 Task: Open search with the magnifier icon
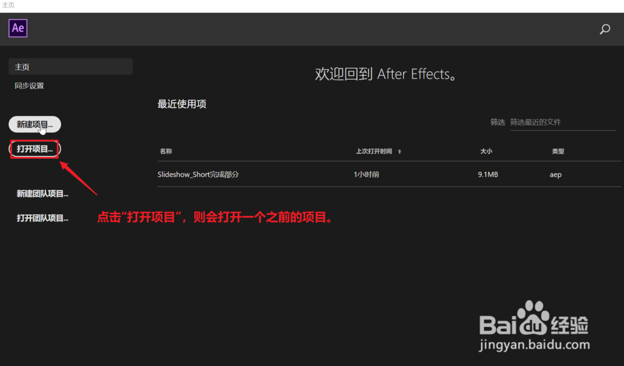click(x=605, y=29)
